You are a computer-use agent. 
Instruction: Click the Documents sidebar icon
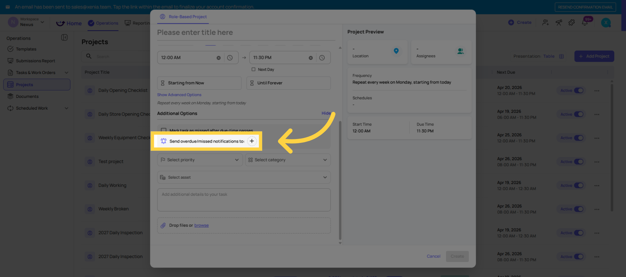pos(10,96)
